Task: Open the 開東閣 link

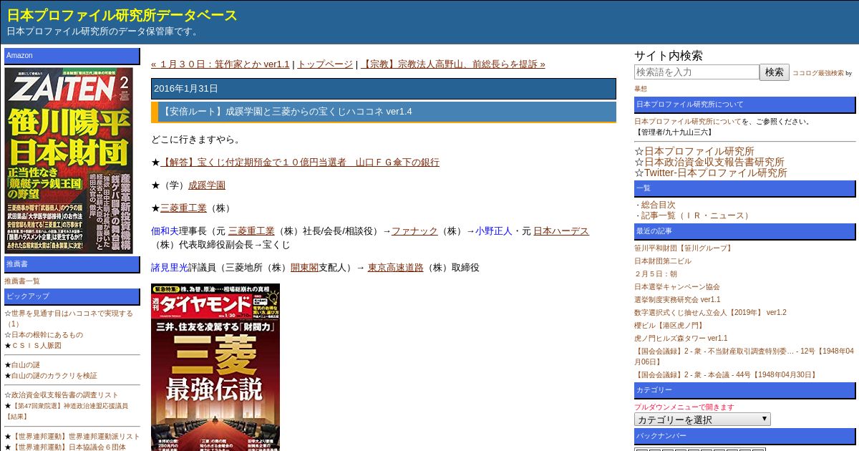Action: pyautogui.click(x=304, y=268)
